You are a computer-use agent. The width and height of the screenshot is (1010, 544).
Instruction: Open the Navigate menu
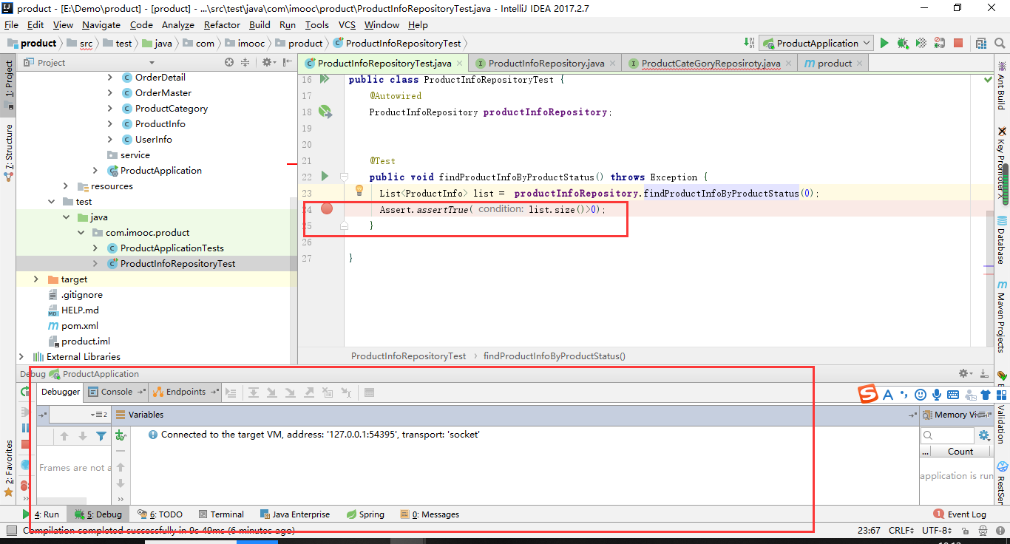point(101,24)
